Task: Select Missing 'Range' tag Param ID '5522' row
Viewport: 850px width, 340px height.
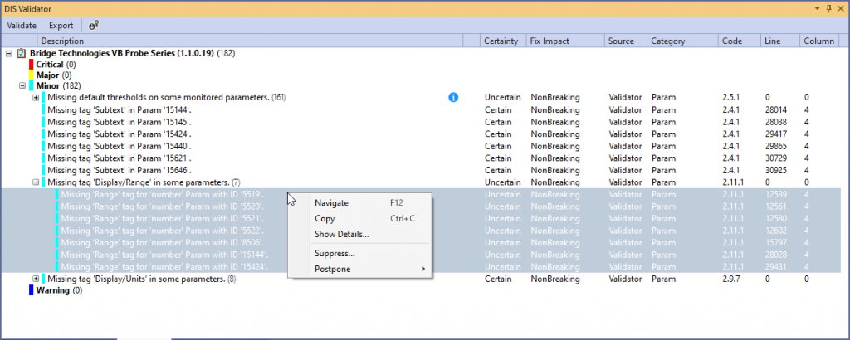Action: pos(421,231)
